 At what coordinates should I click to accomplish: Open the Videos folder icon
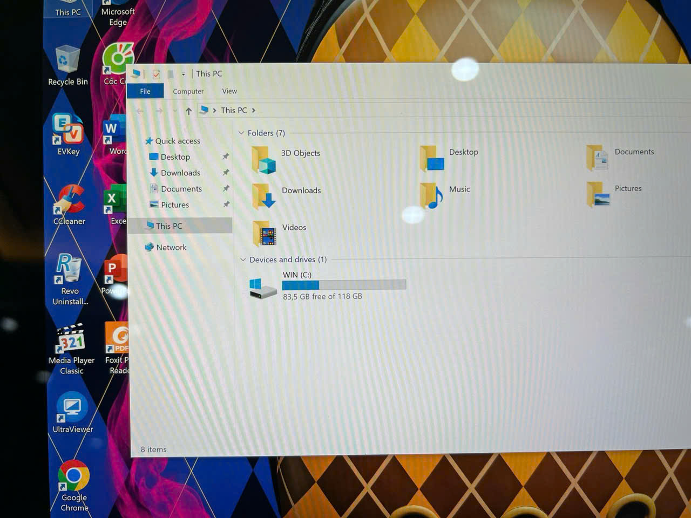pyautogui.click(x=265, y=233)
